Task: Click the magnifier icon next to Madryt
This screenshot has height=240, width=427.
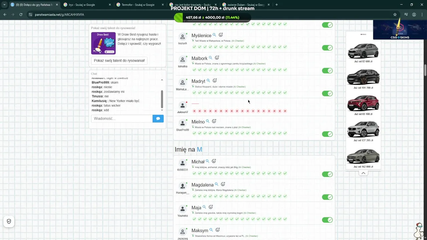Action: [x=208, y=81]
